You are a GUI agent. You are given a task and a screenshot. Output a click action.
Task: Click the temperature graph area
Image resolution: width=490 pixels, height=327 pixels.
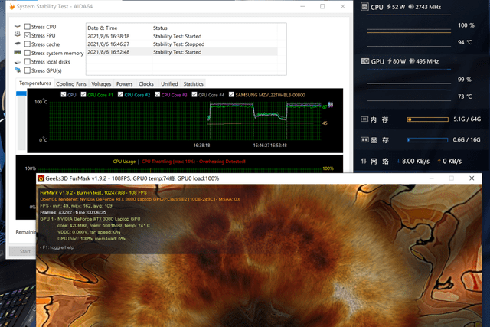point(185,121)
